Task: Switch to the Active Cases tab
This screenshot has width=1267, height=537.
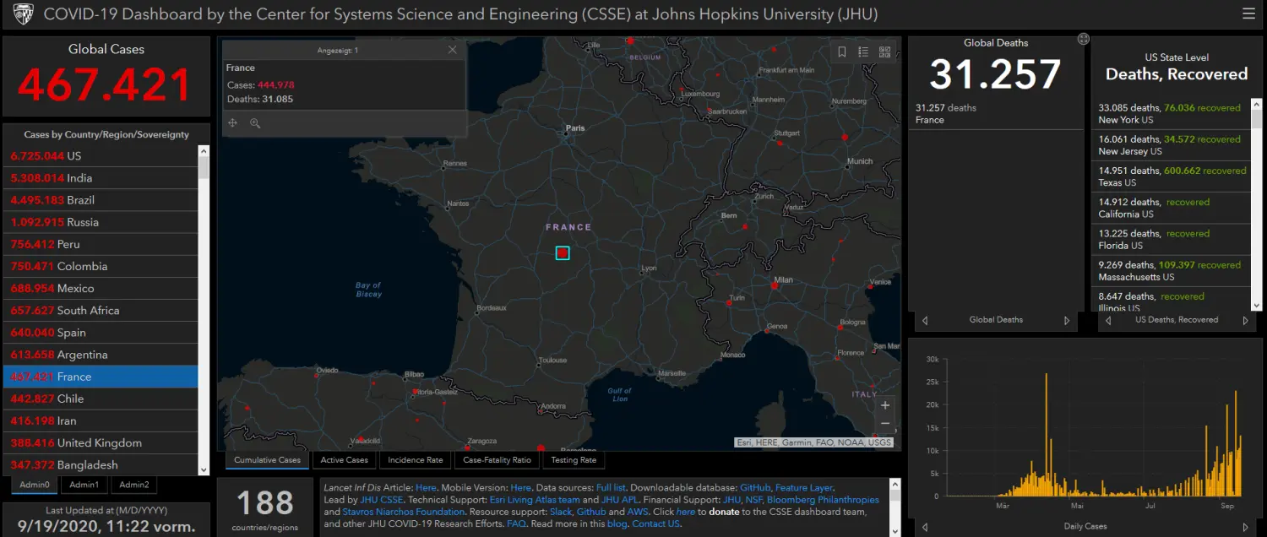Action: [x=344, y=460]
